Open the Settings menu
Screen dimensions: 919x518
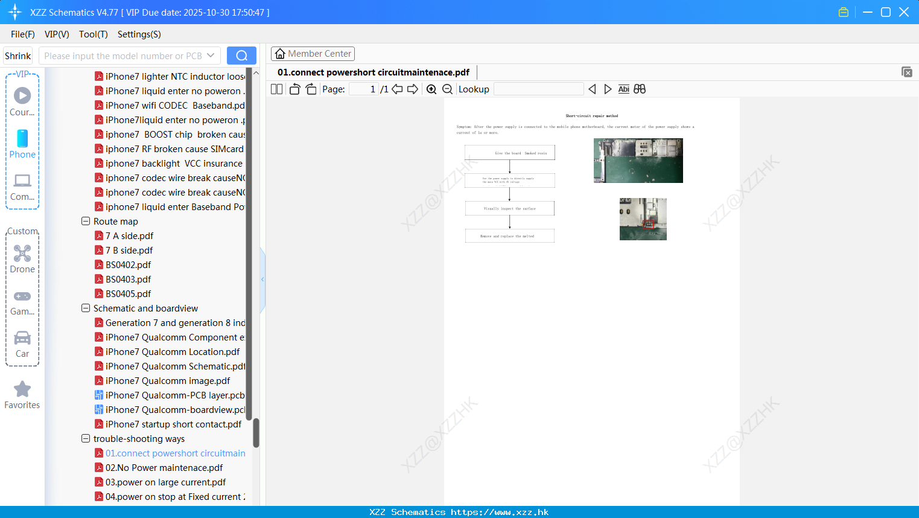139,34
